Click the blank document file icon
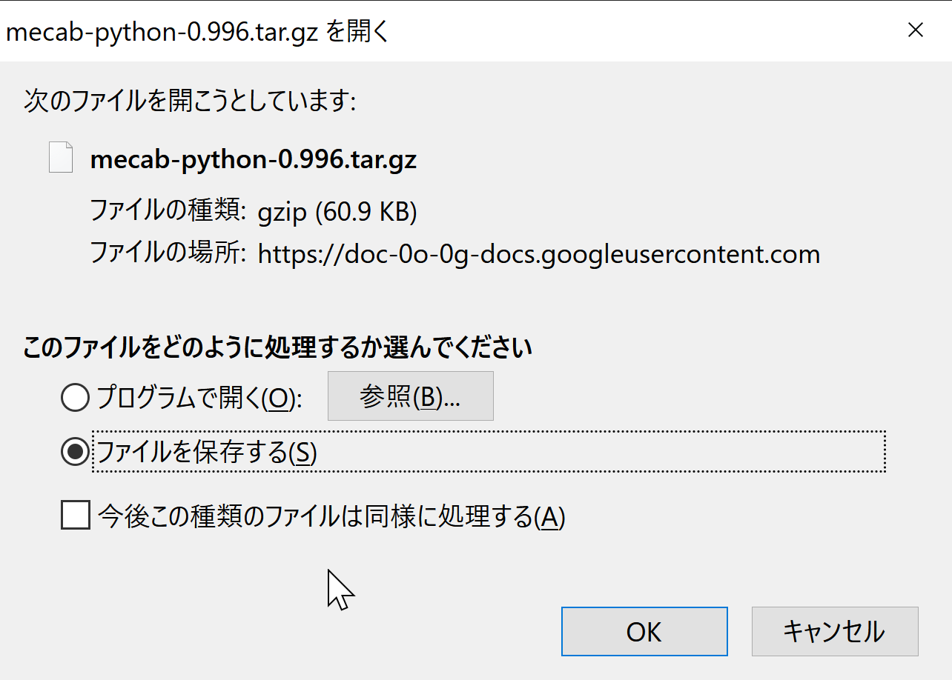Viewport: 952px width, 680px height. click(x=61, y=158)
